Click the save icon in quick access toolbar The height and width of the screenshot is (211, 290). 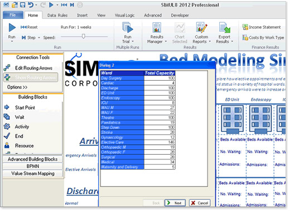tap(22, 5)
